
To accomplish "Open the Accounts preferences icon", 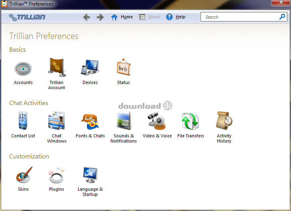I will tap(23, 68).
